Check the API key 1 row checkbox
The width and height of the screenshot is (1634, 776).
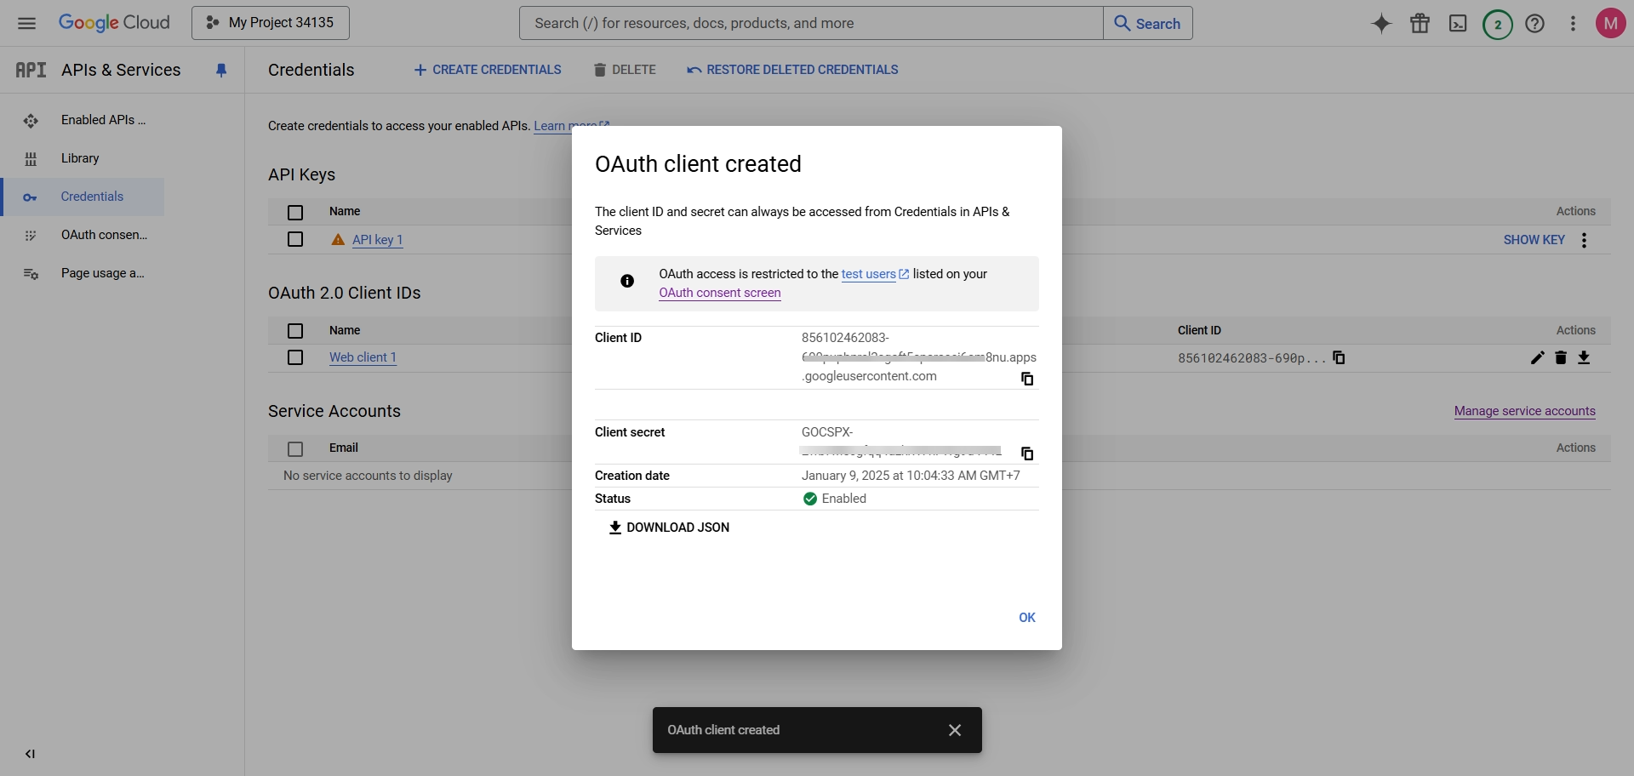[295, 239]
